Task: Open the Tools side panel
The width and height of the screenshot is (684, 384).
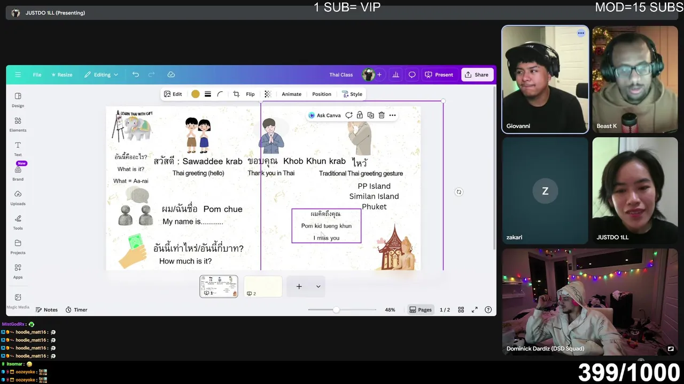Action: tap(18, 222)
